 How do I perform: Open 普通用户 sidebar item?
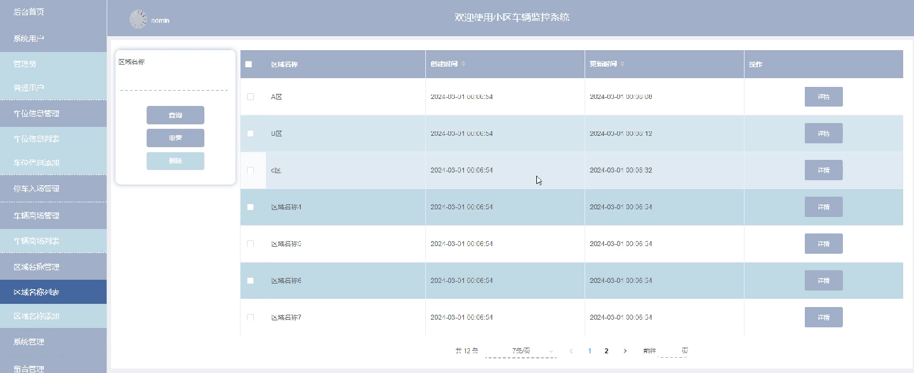click(53, 88)
